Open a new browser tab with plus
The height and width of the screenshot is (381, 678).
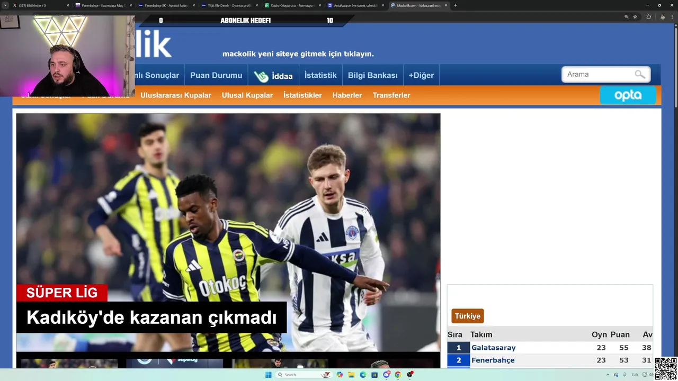[455, 5]
